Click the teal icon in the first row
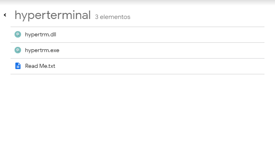Image resolution: width=275 pixels, height=168 pixels. click(17, 34)
